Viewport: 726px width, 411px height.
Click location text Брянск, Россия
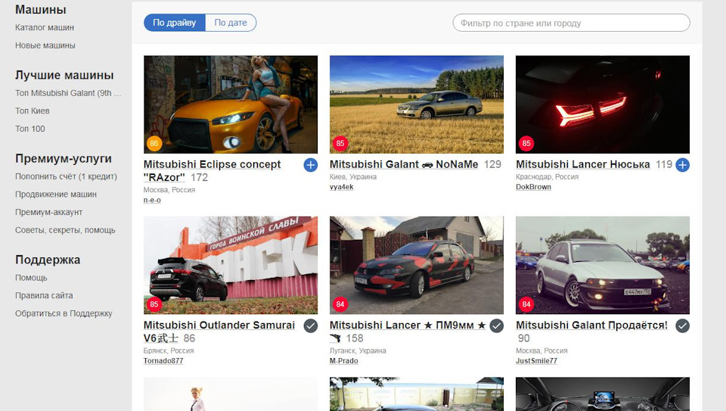[x=169, y=350]
